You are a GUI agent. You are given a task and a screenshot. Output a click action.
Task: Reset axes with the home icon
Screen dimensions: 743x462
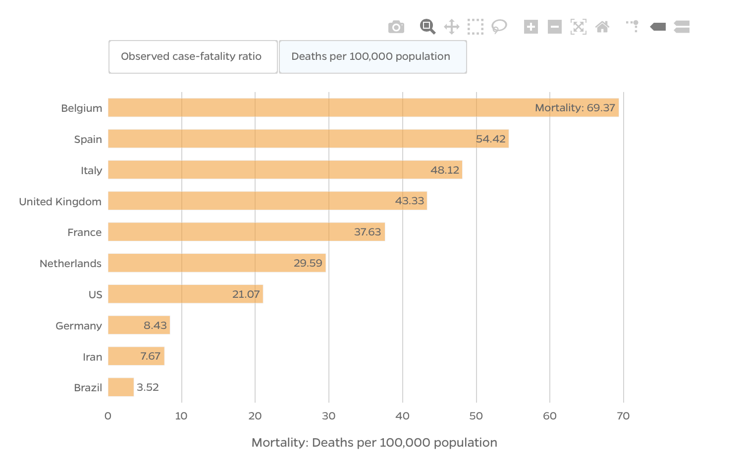[602, 27]
